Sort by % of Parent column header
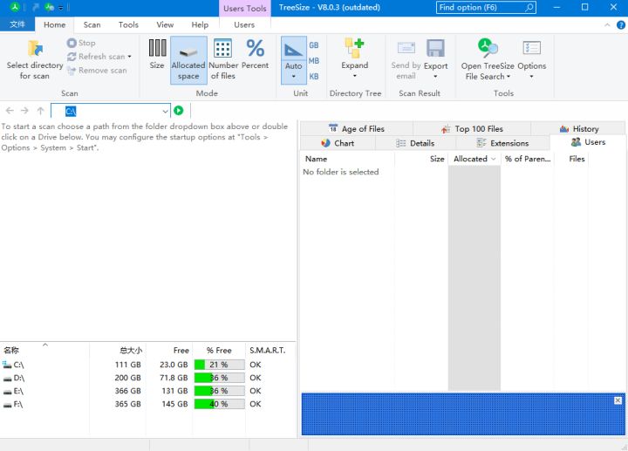Viewport: 628px width, 451px height. coord(528,159)
